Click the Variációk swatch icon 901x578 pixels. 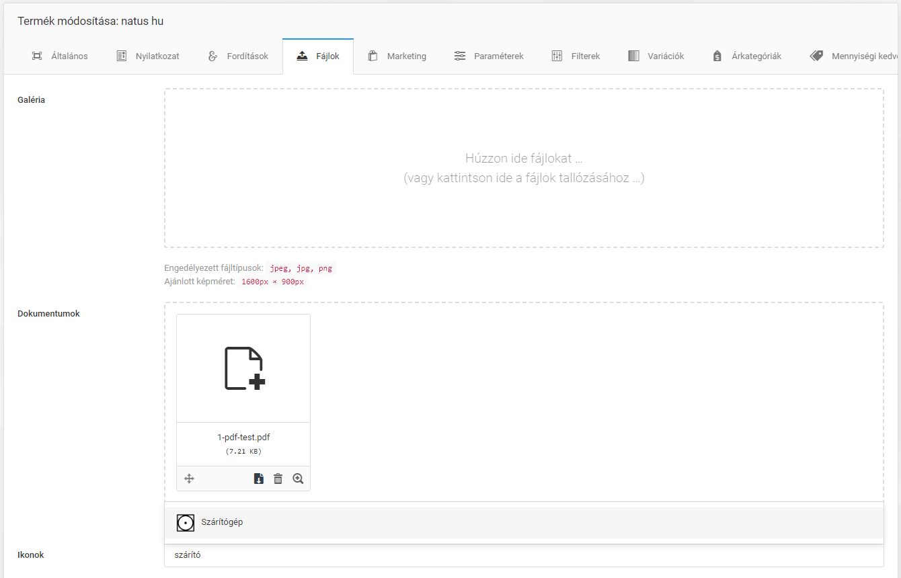point(633,56)
